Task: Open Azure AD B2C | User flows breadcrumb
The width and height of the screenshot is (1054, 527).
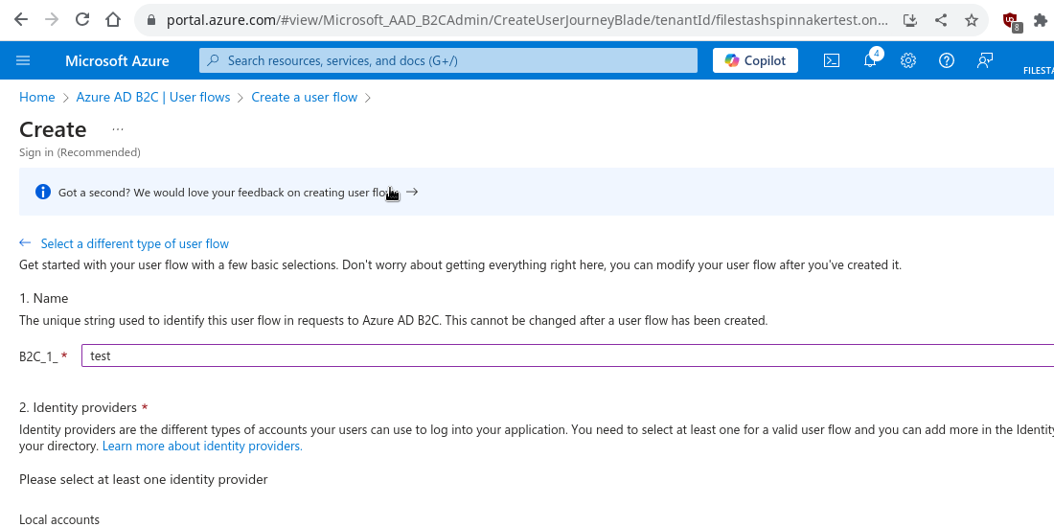Action: [153, 98]
